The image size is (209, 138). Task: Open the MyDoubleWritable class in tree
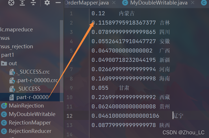coord(32,114)
